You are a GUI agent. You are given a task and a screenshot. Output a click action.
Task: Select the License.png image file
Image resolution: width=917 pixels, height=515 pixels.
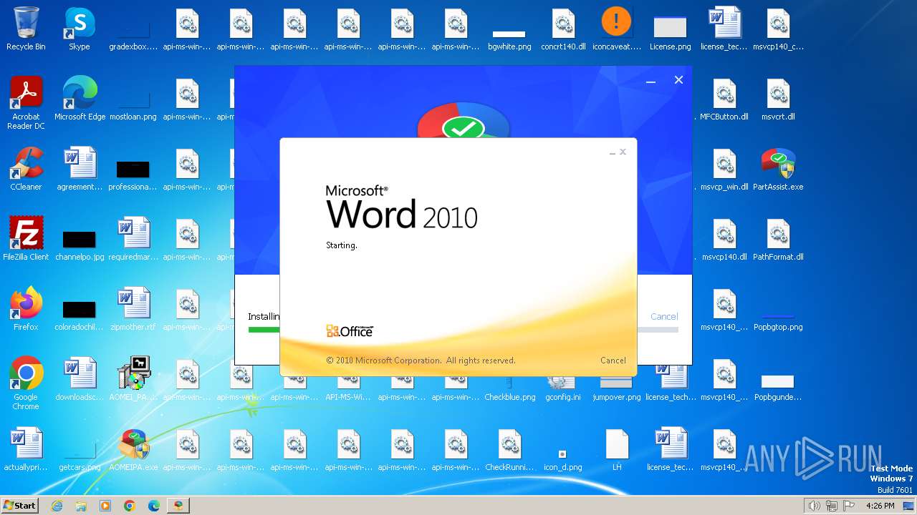tap(671, 33)
